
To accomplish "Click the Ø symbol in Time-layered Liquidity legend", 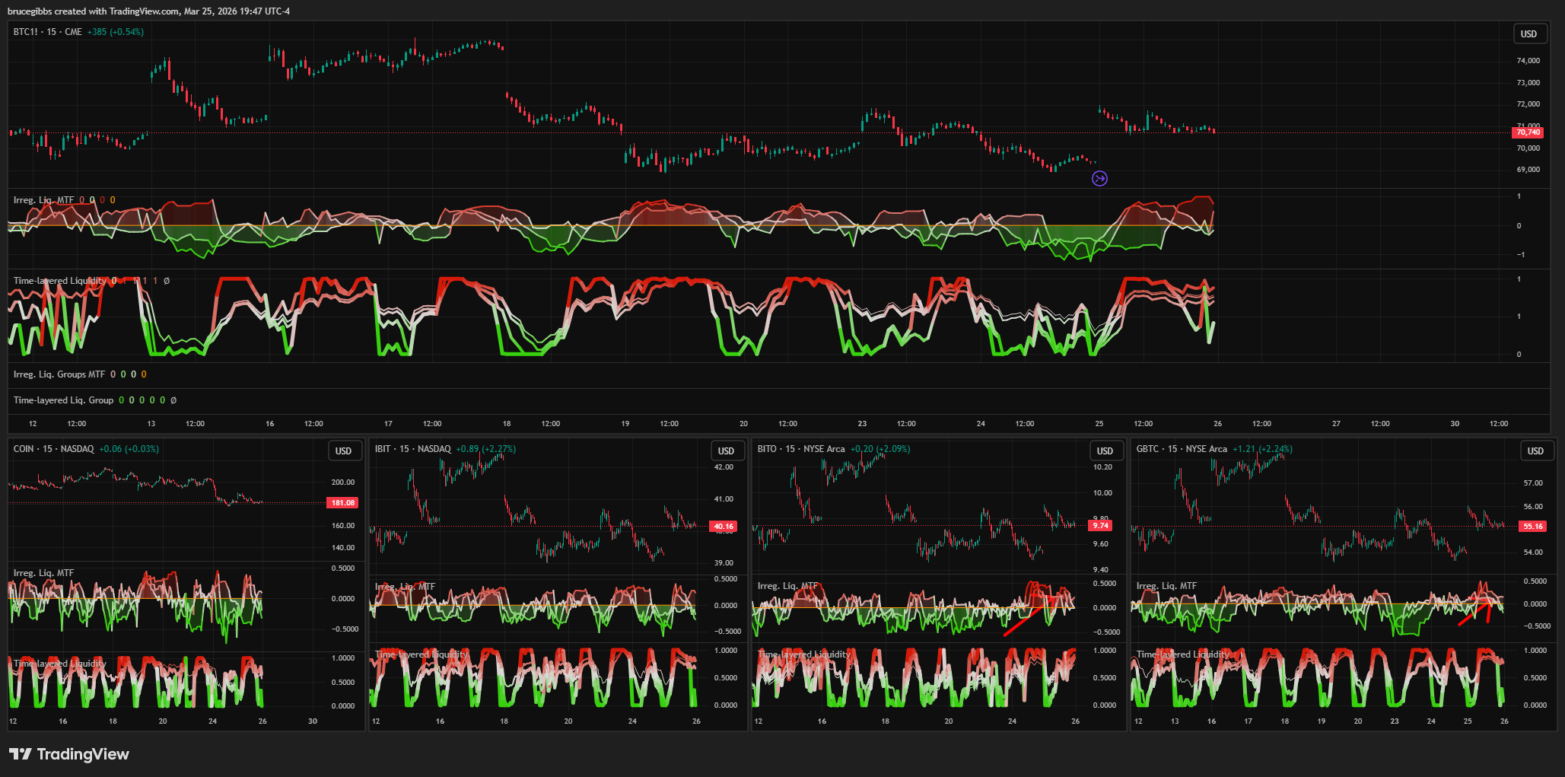I will click(167, 281).
